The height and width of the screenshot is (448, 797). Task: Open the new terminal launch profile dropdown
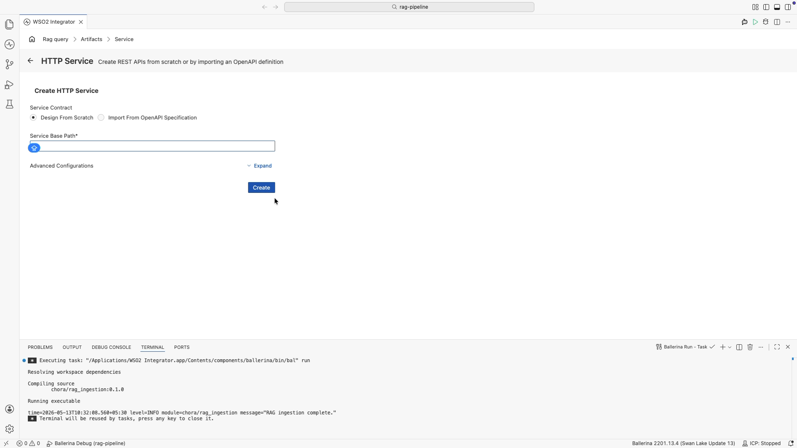(x=730, y=347)
